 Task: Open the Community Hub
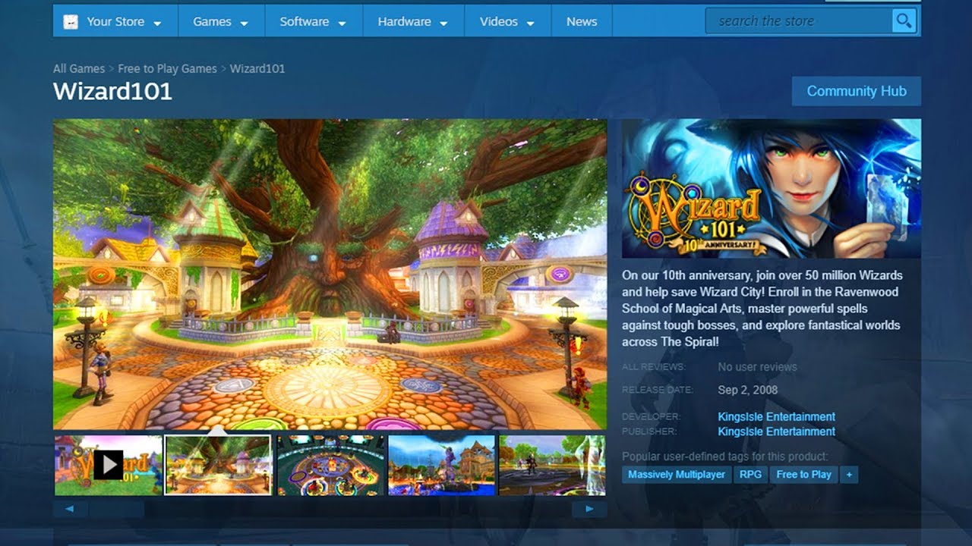pyautogui.click(x=857, y=91)
